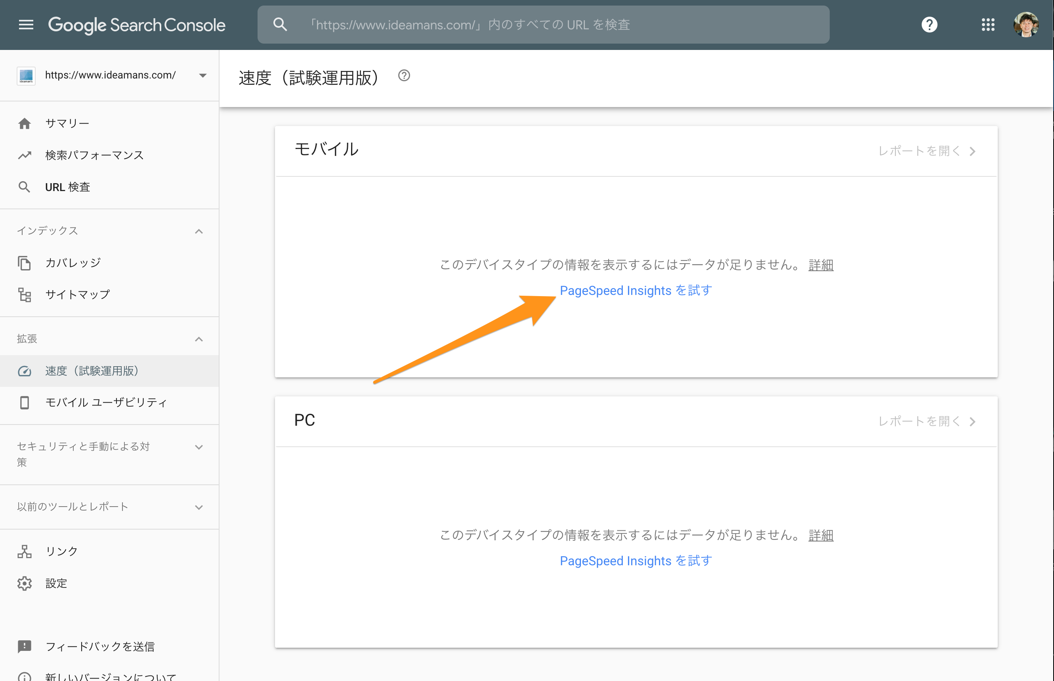
Task: Open the Google apps grid
Action: point(988,25)
